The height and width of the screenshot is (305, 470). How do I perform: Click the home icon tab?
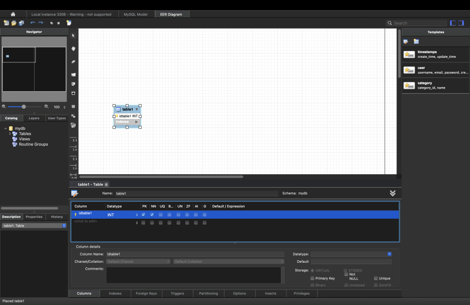click(13, 14)
